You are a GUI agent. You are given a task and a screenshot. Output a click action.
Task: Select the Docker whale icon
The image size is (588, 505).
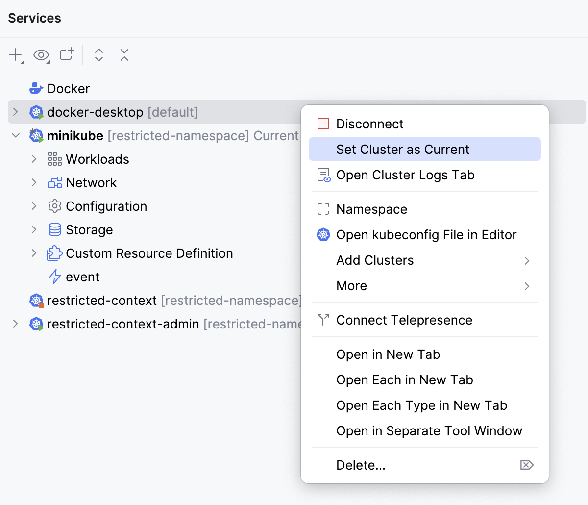[36, 89]
